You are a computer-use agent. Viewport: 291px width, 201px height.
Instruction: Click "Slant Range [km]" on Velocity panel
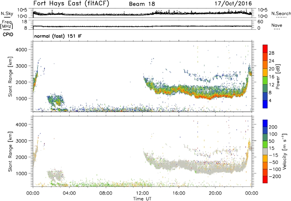[10, 152]
